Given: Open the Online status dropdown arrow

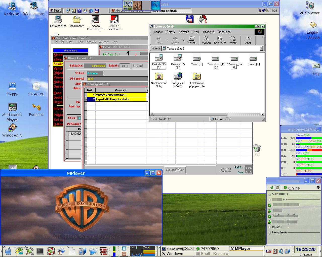Looking at the screenshot, I should (x=318, y=187).
